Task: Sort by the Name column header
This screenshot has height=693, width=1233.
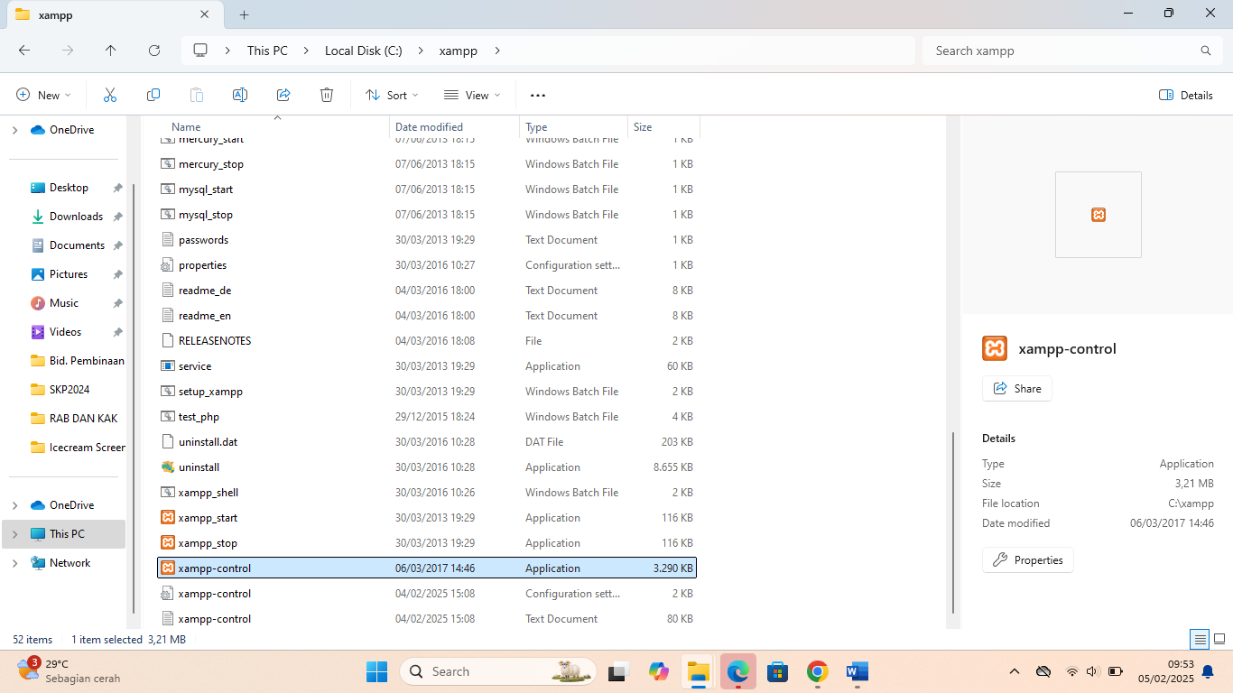Action: pos(274,127)
